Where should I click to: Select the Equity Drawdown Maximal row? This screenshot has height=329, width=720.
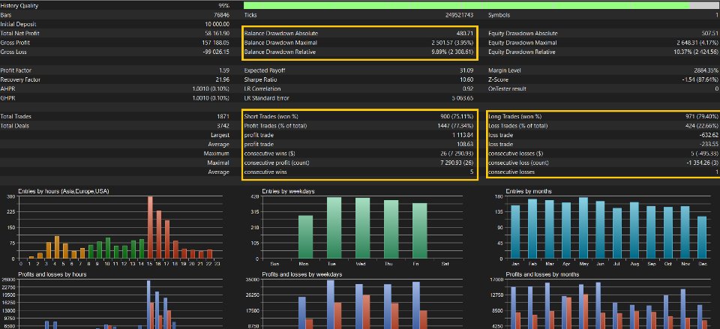pos(603,43)
